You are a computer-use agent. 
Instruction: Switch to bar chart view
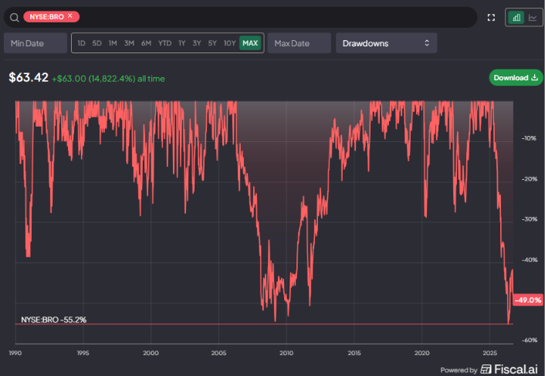click(516, 18)
